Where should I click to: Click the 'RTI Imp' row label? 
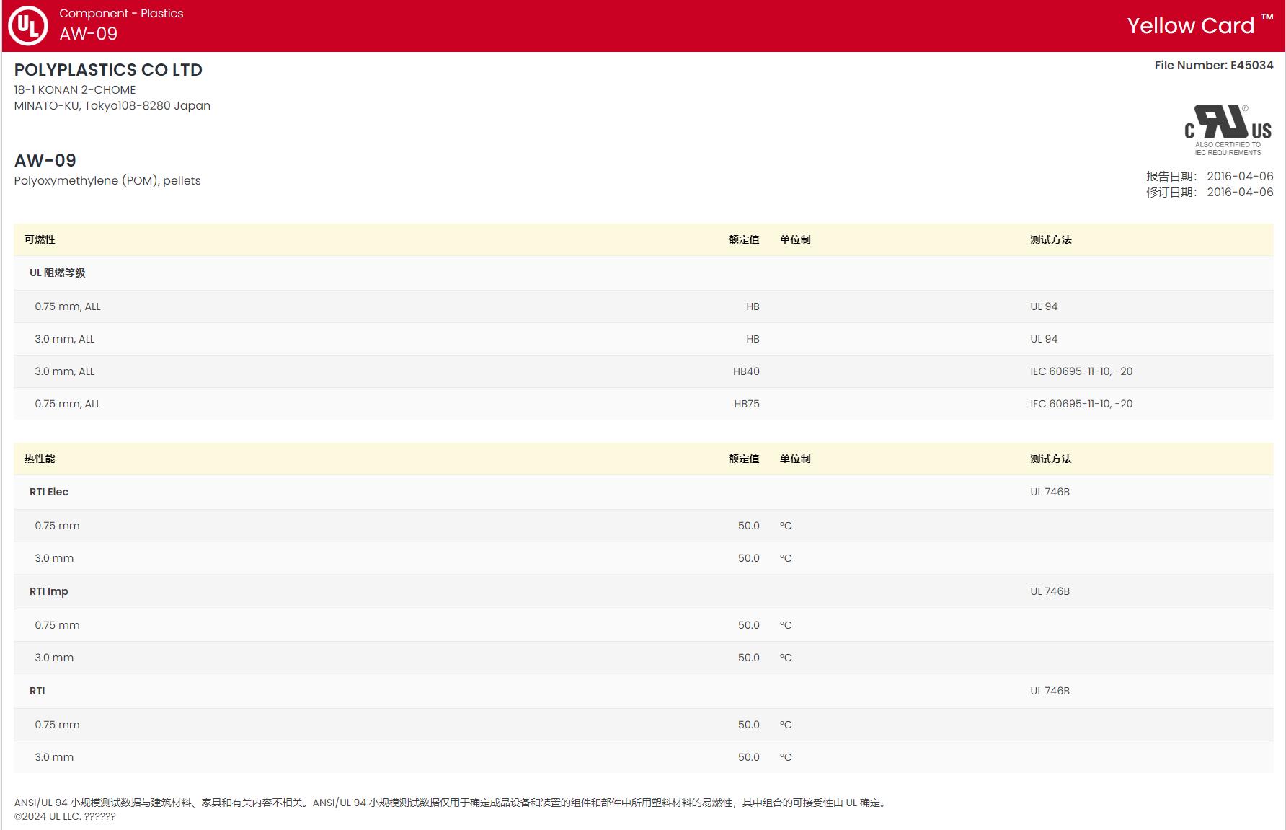(x=49, y=591)
